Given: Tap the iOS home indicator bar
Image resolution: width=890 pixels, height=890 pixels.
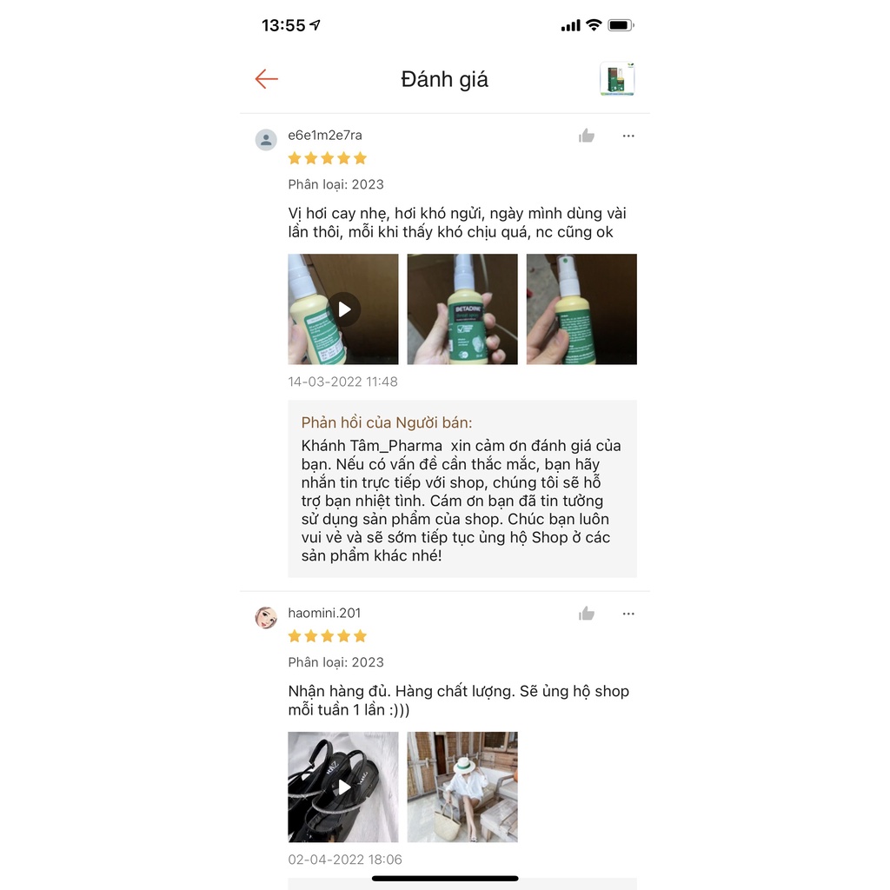Looking at the screenshot, I should 445,878.
